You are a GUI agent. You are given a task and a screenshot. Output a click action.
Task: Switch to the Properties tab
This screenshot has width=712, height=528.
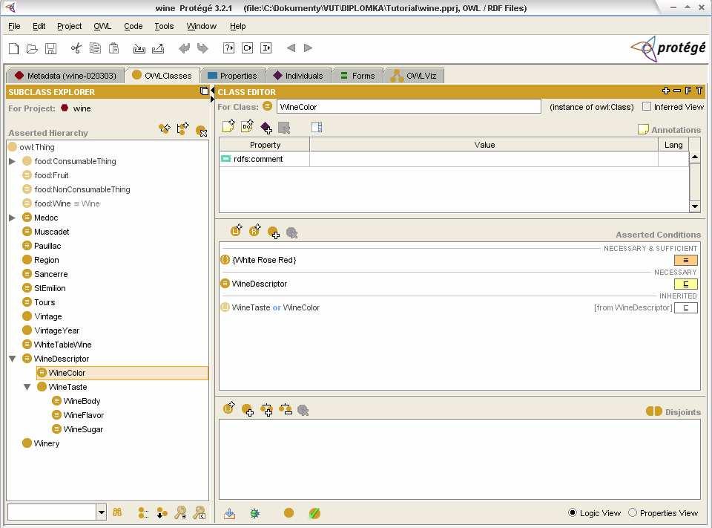pyautogui.click(x=232, y=76)
